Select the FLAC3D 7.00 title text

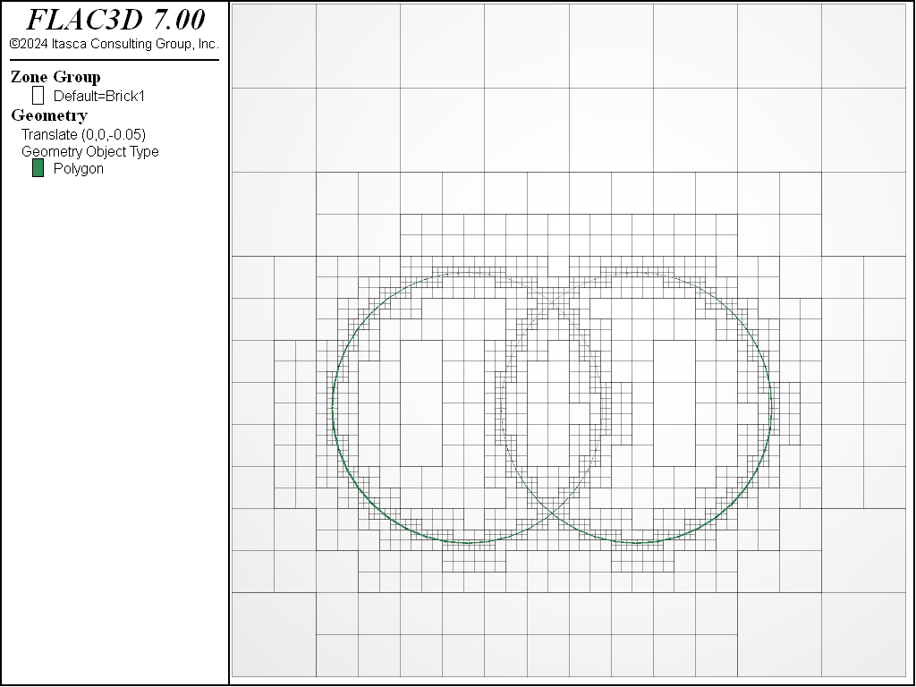coord(114,20)
